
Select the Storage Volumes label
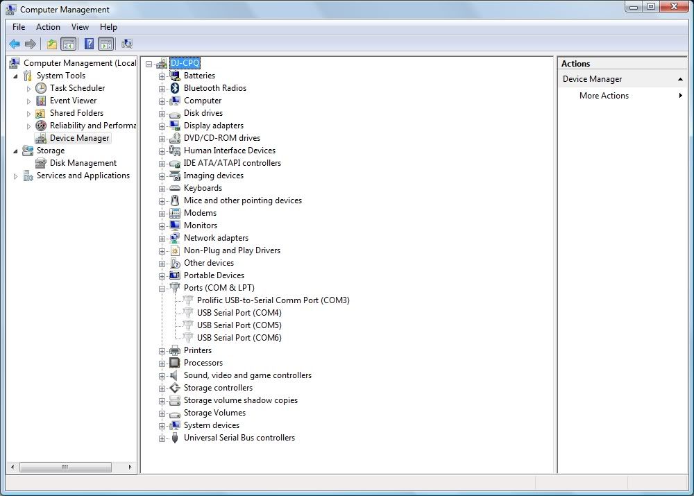pos(214,413)
